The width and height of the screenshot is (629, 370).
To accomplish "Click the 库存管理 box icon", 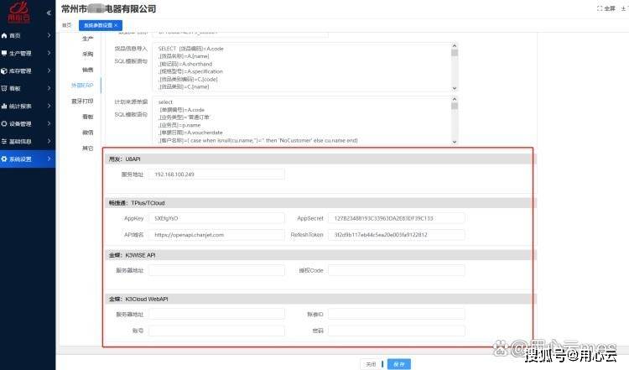I will pyautogui.click(x=4, y=70).
